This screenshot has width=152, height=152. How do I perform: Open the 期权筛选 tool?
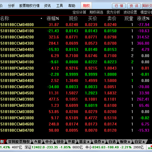coord(96,12)
